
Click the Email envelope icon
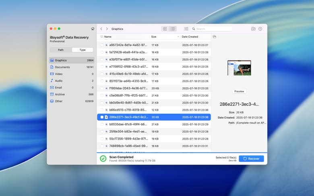tap(52, 87)
